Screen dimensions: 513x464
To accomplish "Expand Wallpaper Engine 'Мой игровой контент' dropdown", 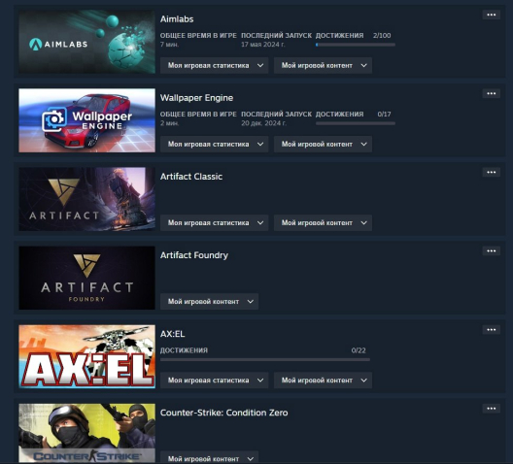I will [x=323, y=144].
